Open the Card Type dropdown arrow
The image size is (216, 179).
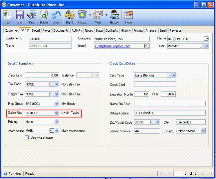(x=174, y=75)
